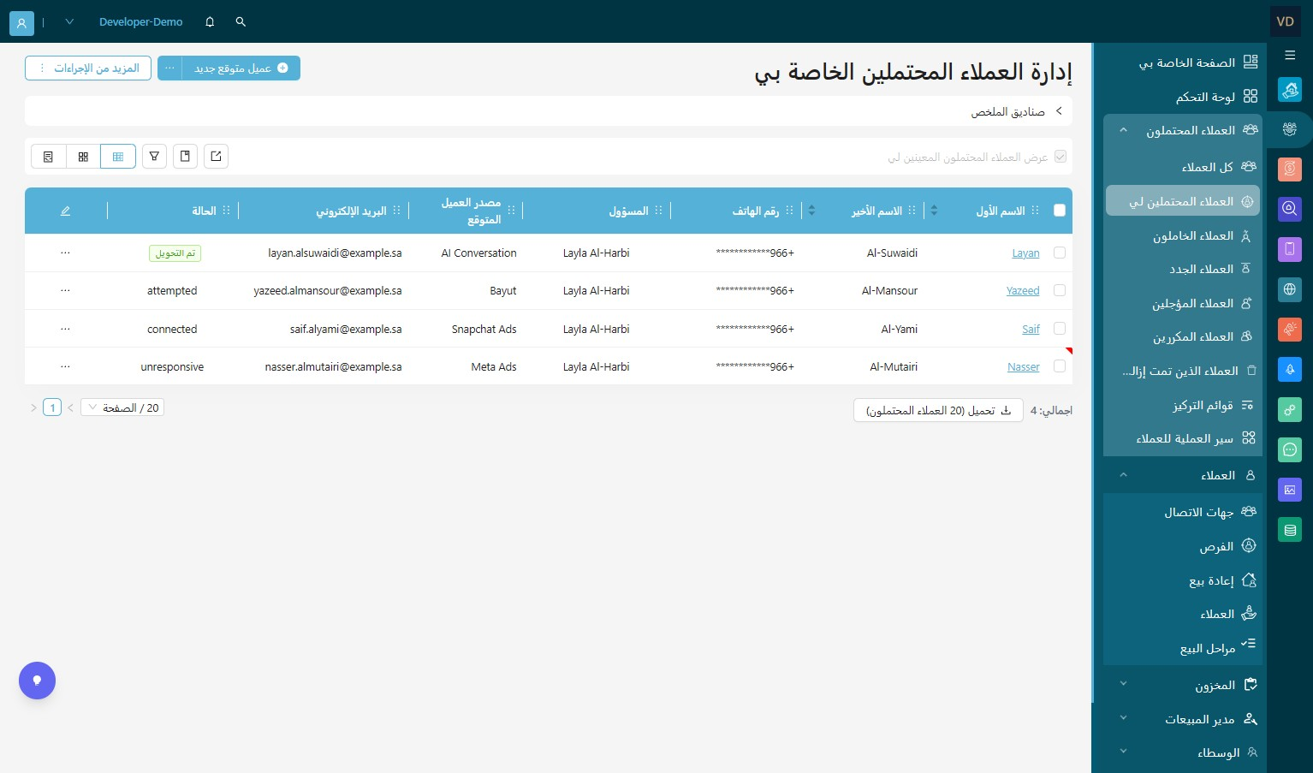1313x773 pixels.
Task: Open 'المزيد من الإجراءات' more actions menu
Action: (x=88, y=68)
